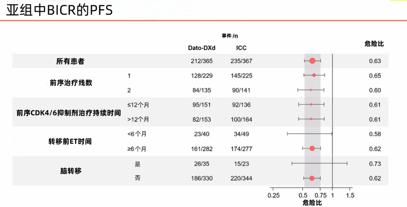Click the red marker in ≥6个月 row
407x207 pixels.
312,149
